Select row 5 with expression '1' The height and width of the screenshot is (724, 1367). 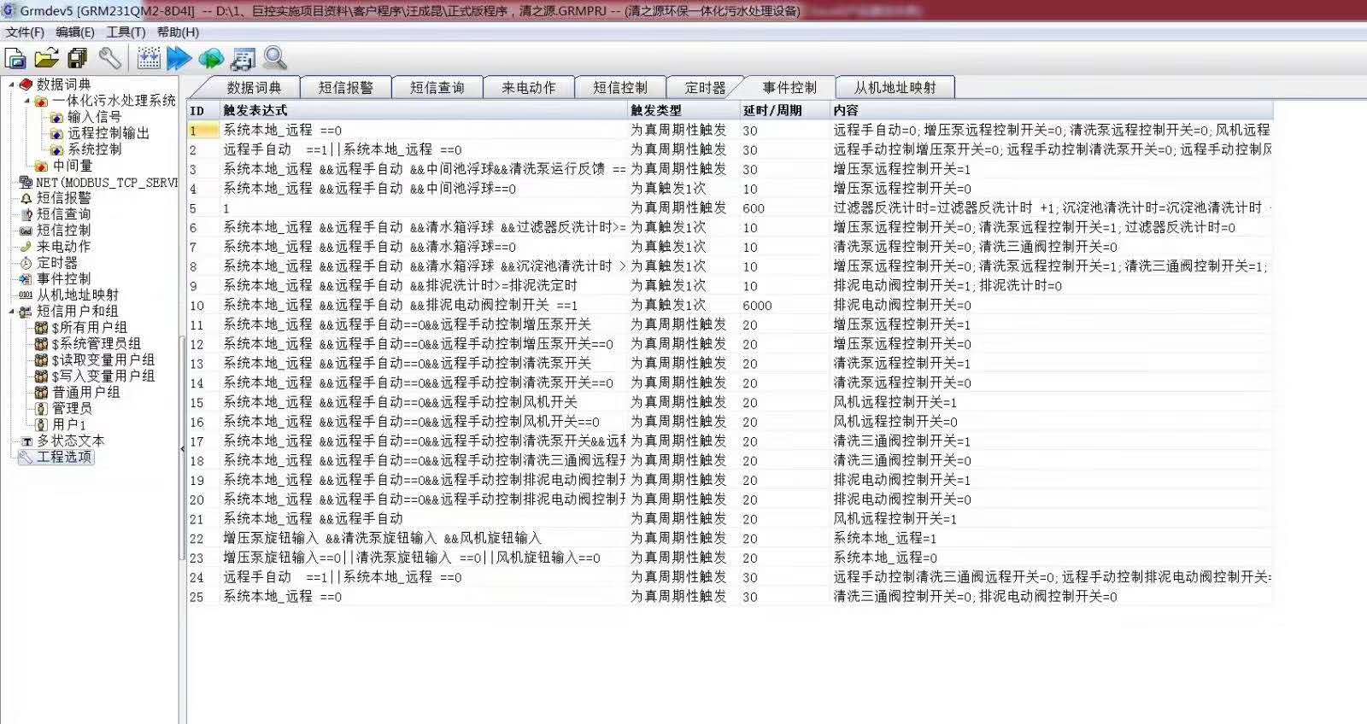[x=730, y=208]
